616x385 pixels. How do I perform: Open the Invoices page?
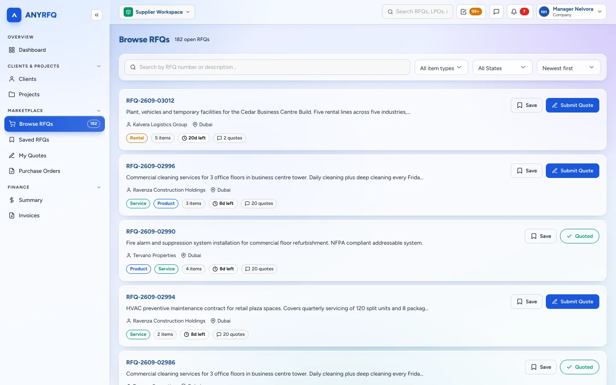(x=55, y=216)
